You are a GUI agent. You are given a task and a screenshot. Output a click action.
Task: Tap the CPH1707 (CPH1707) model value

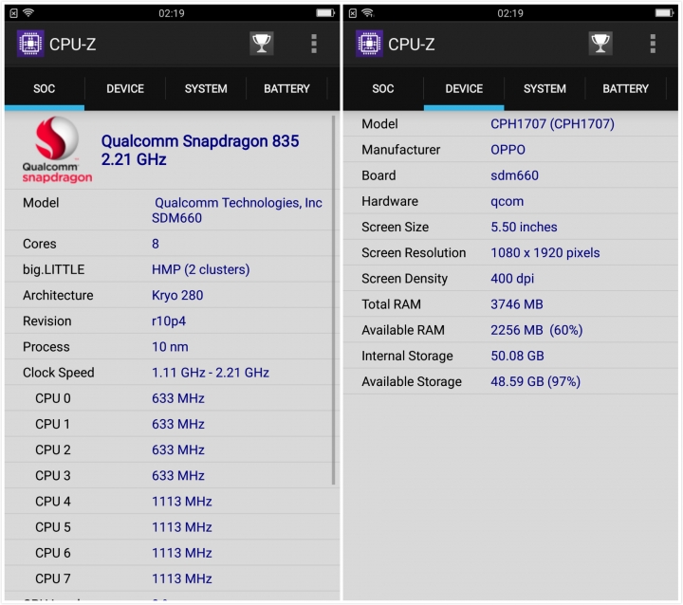click(x=552, y=124)
